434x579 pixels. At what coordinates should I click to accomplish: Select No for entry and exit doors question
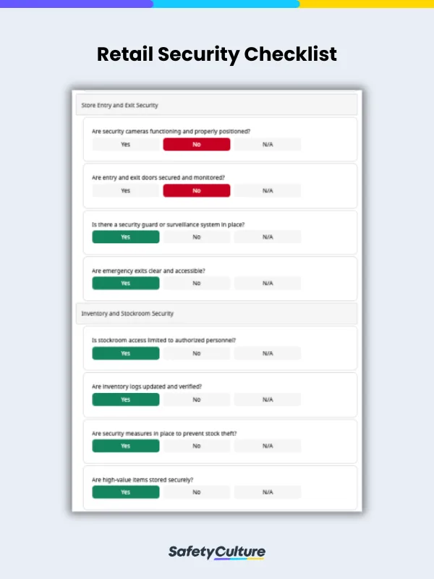click(x=197, y=190)
